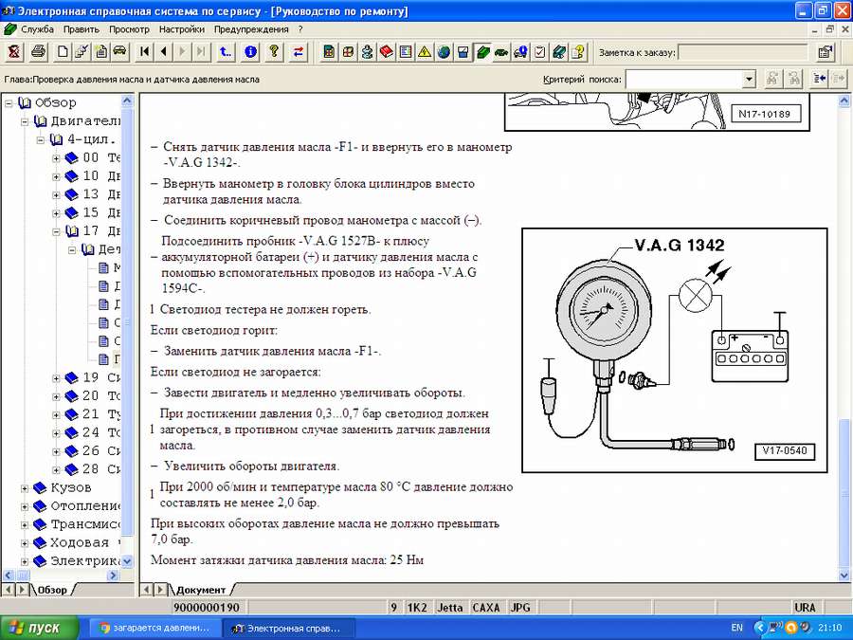This screenshot has height=640, width=853.
Task: Collapse the Двигатель tree node
Action: (25, 121)
